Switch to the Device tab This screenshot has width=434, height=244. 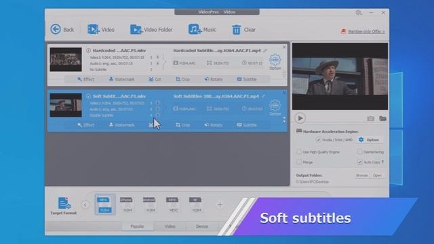(202, 226)
